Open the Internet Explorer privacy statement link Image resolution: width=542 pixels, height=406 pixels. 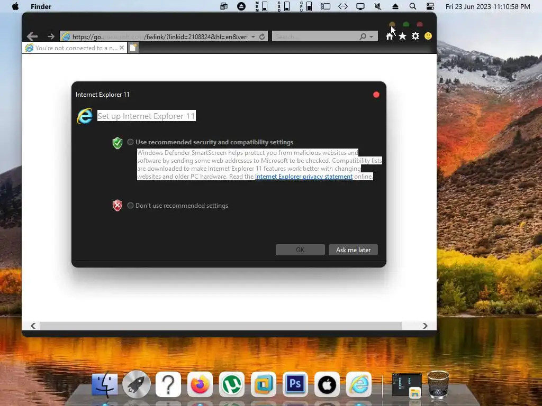point(304,177)
